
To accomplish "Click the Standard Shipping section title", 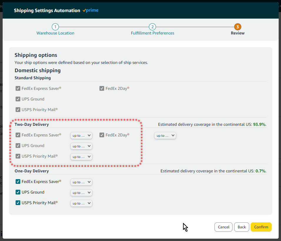I will 33,78.
